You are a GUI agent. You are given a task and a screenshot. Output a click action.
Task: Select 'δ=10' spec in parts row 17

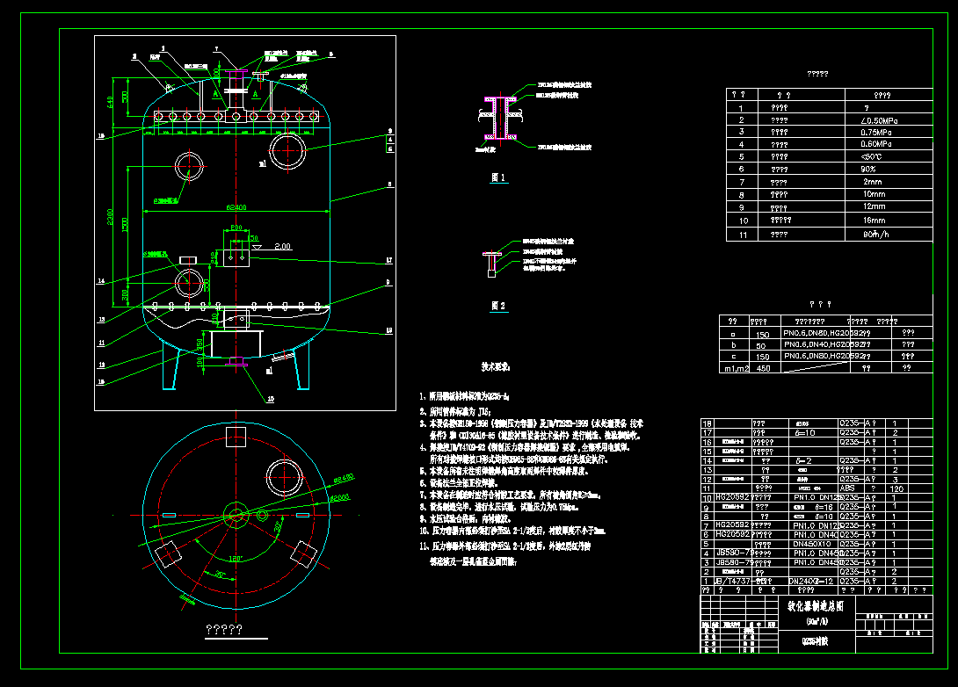(805, 433)
